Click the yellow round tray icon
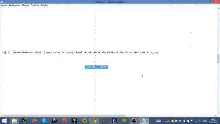220x124 pixels. tap(173, 121)
